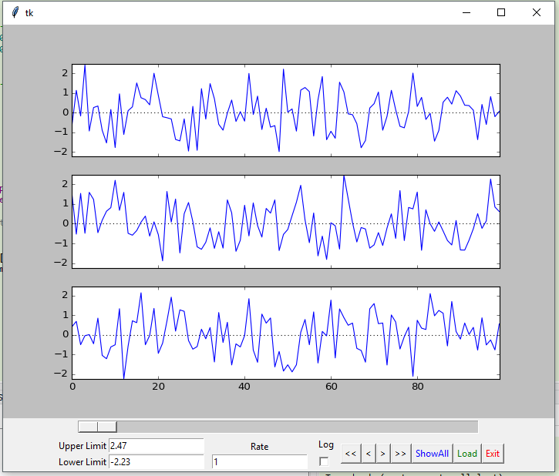The image size is (559, 476).
Task: Jump back with the << button
Action: point(351,454)
